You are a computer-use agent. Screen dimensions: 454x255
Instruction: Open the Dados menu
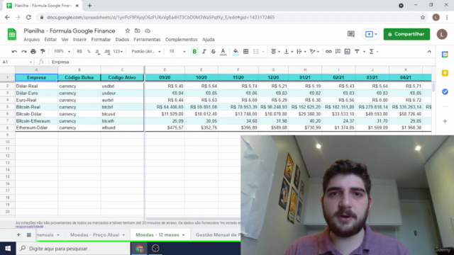(122, 40)
